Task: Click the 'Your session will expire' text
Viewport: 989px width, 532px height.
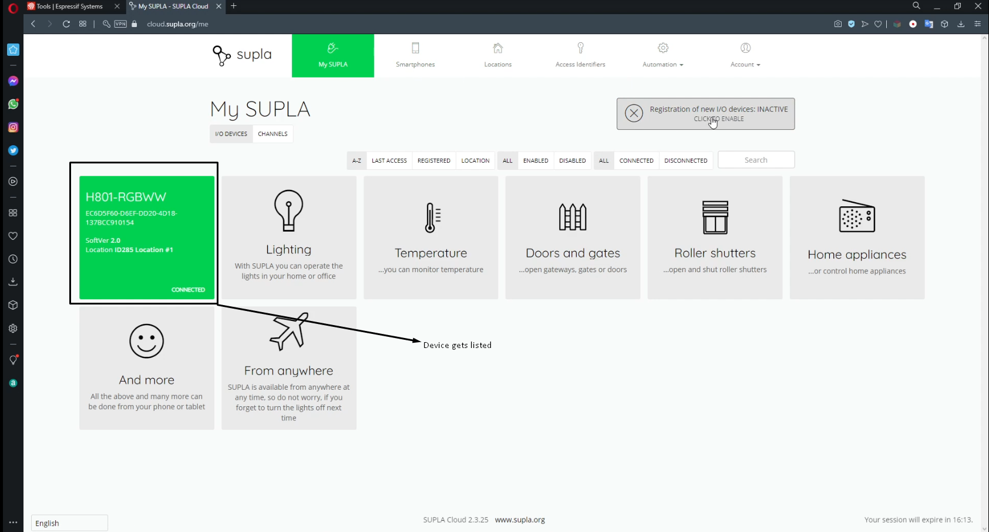Action: [x=919, y=520]
